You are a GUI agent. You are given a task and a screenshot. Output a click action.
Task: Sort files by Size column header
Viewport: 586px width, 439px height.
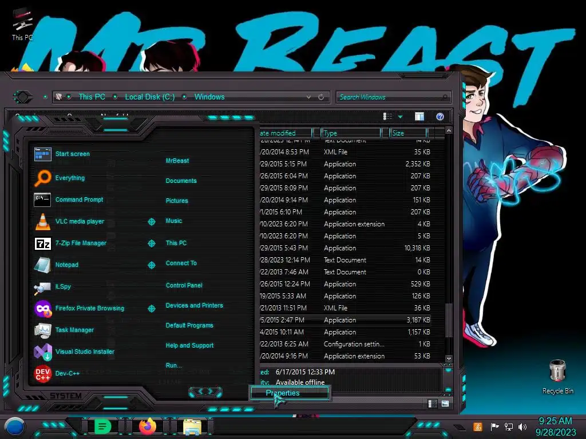pos(408,133)
